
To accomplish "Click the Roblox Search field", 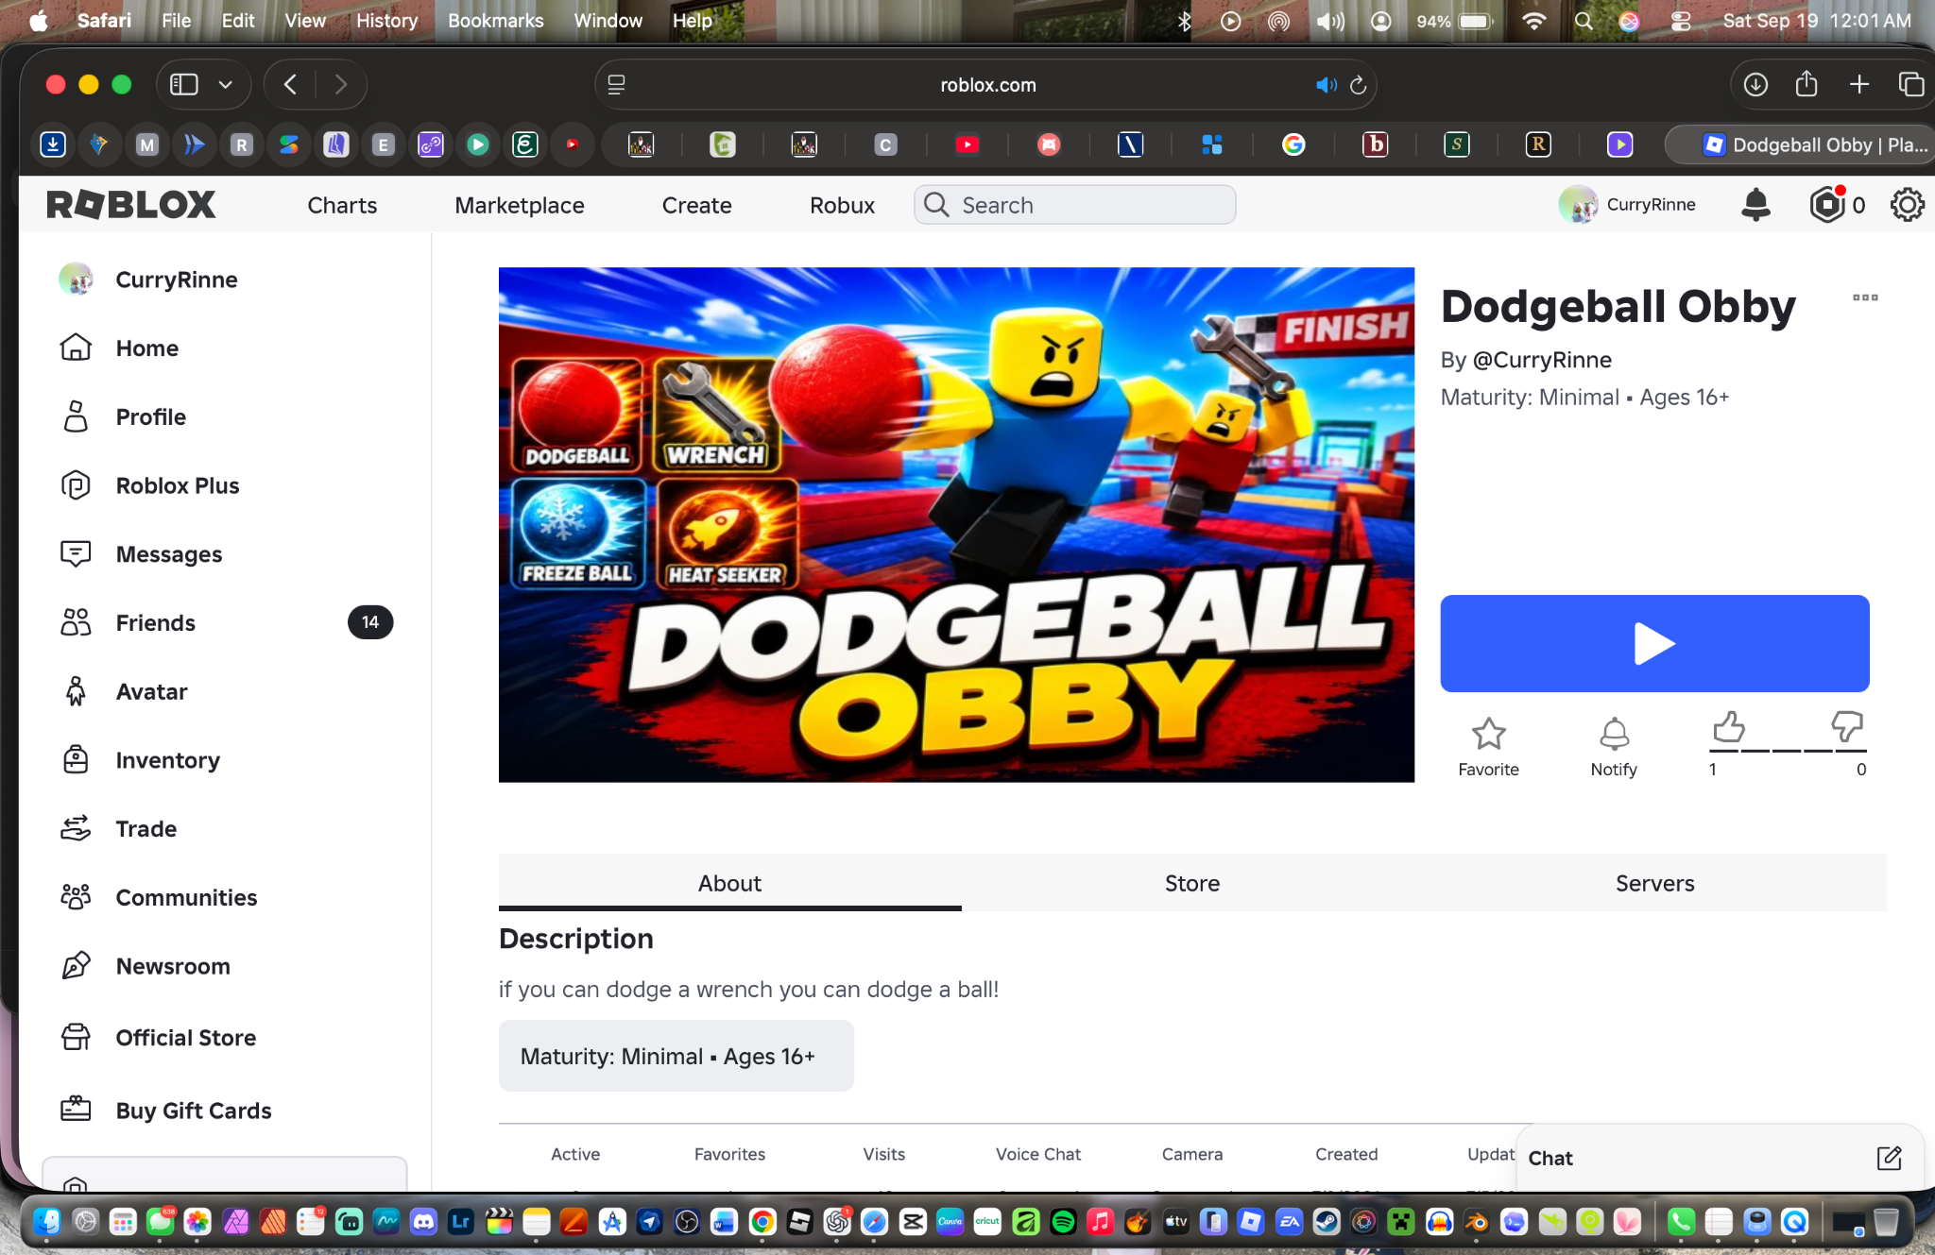I will point(1074,205).
